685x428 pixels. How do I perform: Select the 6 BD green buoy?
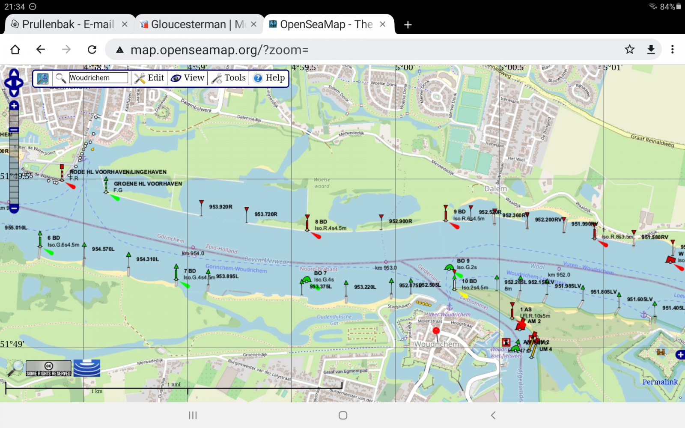[x=40, y=240]
